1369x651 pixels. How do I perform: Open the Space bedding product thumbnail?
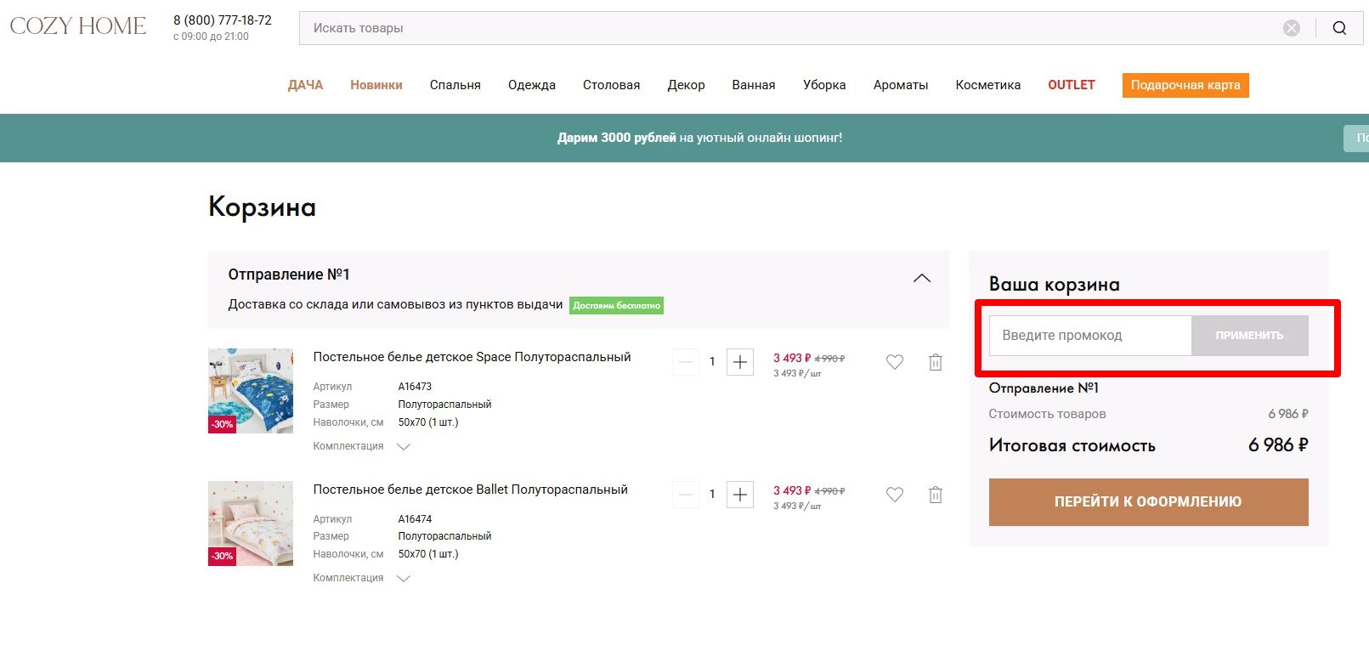click(x=251, y=391)
